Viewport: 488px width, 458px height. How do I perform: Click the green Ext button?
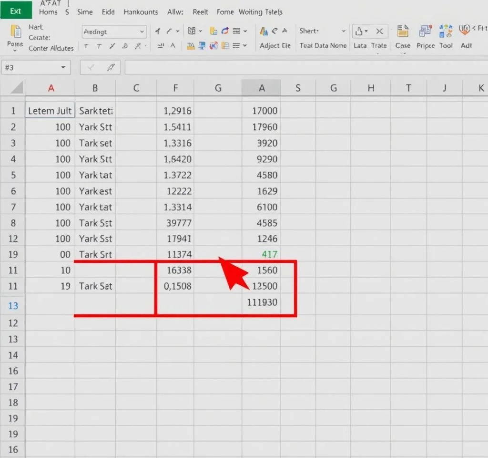coord(16,11)
